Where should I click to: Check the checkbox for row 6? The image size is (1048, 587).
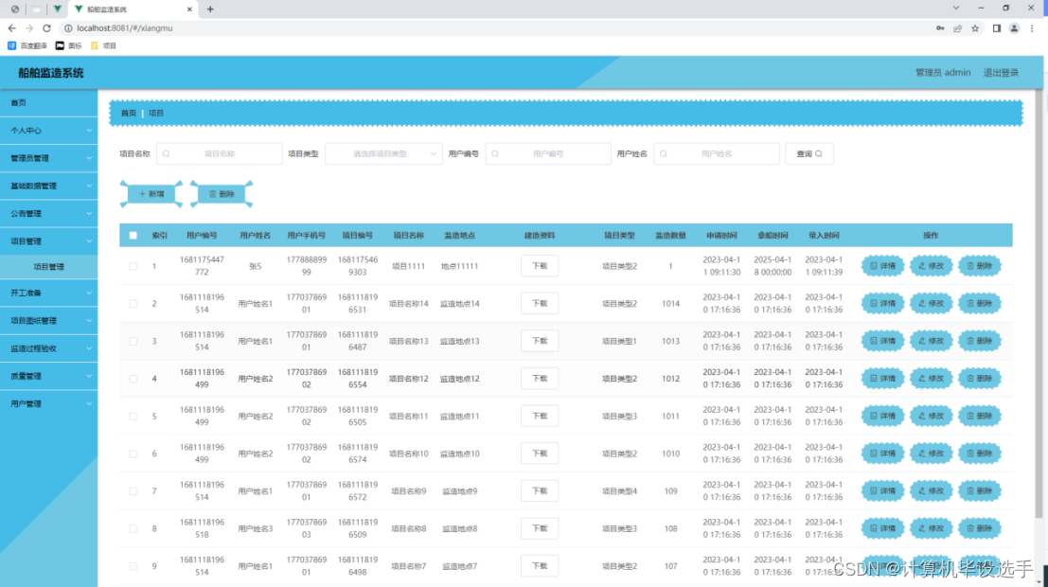[x=133, y=454]
